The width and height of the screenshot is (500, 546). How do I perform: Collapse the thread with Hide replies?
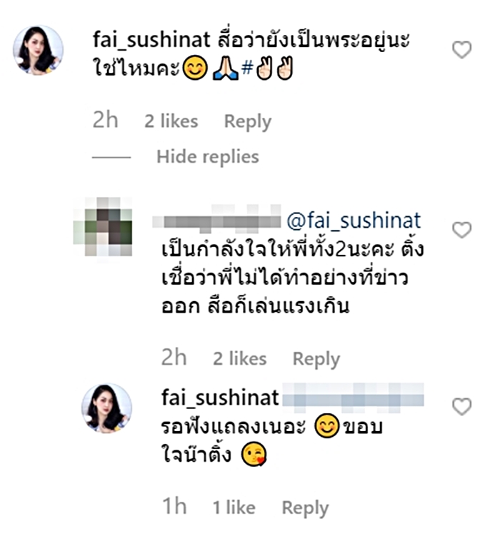pyautogui.click(x=207, y=156)
